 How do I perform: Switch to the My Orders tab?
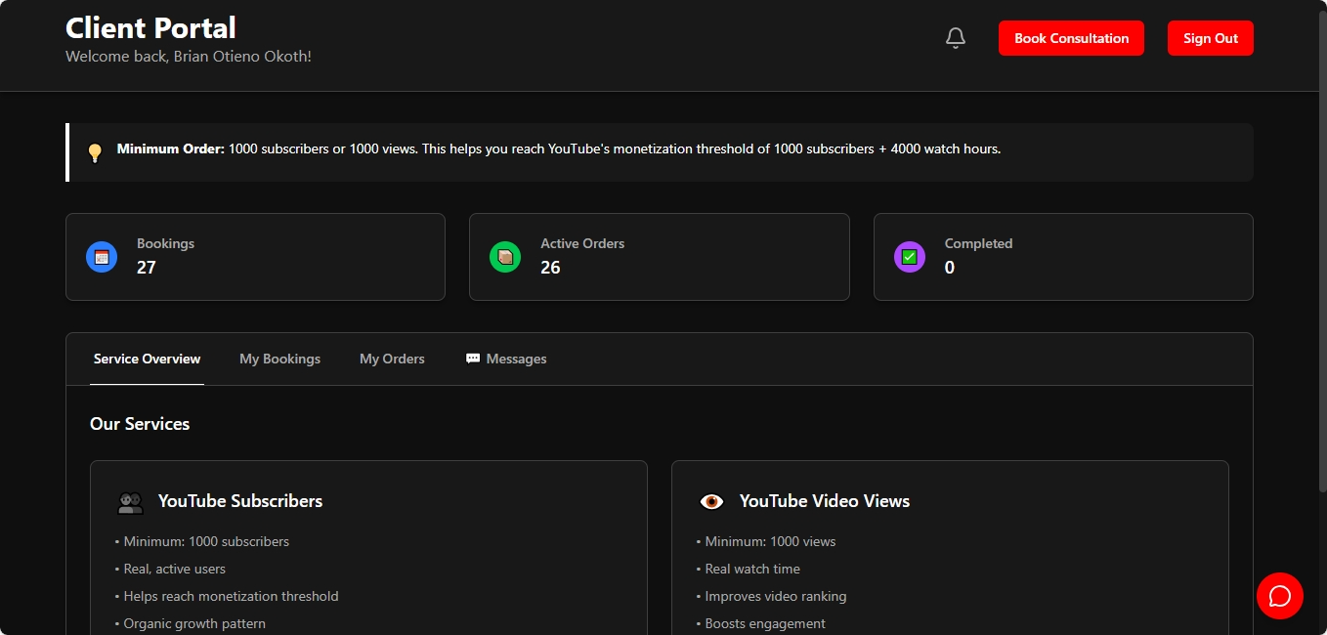pos(392,359)
